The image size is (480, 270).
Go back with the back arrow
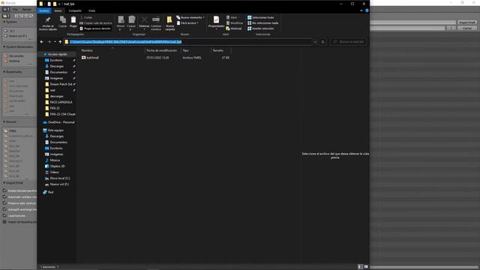pos(42,42)
